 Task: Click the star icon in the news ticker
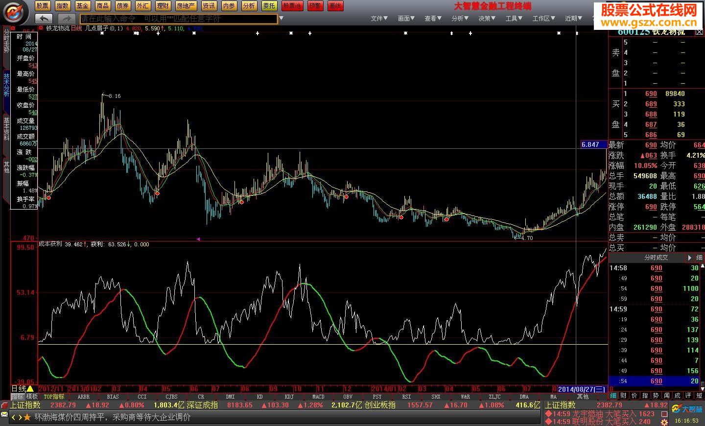coord(27,417)
